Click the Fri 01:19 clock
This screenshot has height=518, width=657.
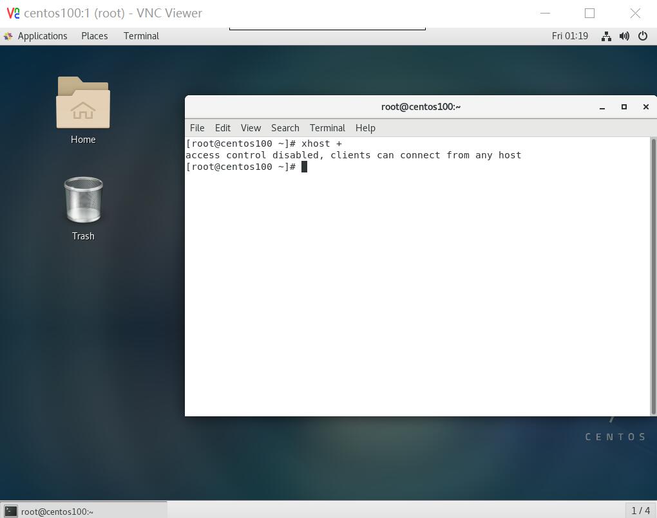coord(570,36)
